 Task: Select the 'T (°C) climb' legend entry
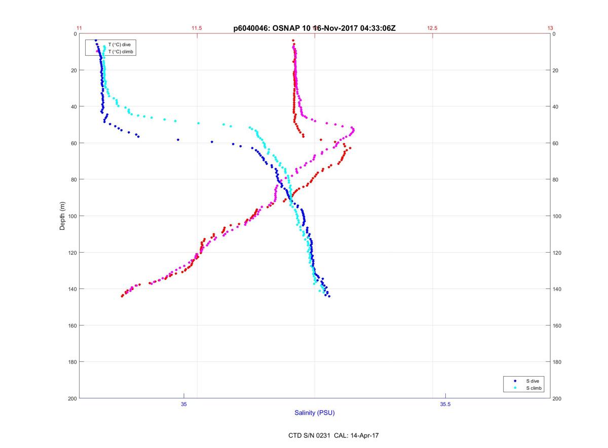coord(122,52)
